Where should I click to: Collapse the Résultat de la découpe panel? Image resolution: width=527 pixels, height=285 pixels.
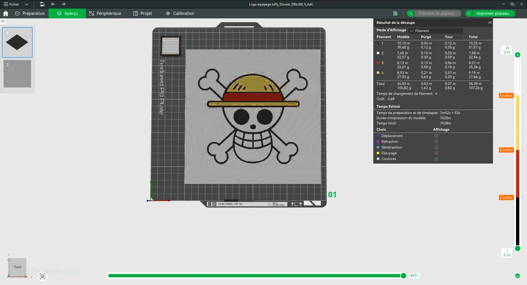(490, 22)
